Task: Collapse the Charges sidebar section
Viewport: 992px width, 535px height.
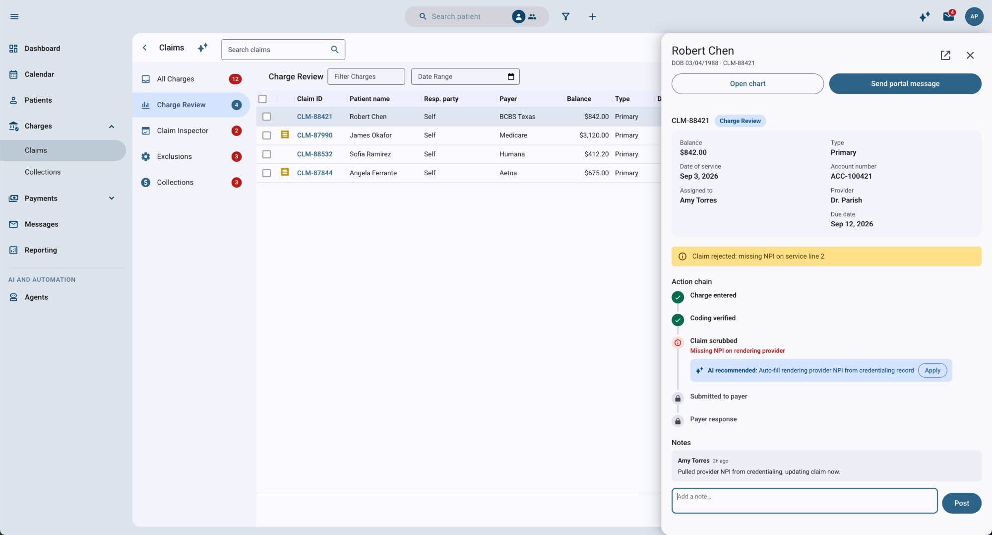Action: [x=112, y=126]
